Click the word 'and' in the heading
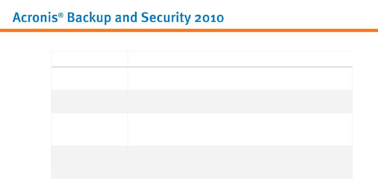This screenshot has height=179, width=378. pyautogui.click(x=126, y=17)
